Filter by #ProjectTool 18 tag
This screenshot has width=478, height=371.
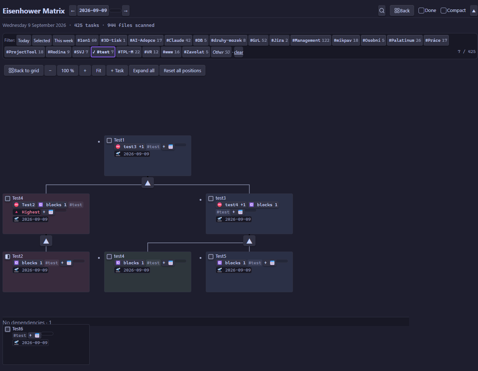[25, 52]
